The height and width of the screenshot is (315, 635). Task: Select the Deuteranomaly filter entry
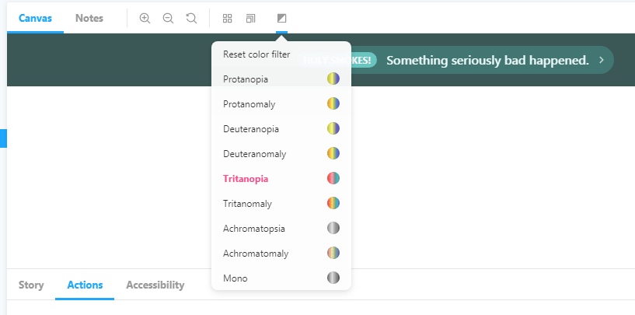[281, 154]
